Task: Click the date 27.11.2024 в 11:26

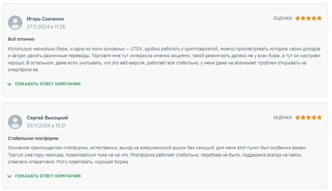Action: click(46, 27)
